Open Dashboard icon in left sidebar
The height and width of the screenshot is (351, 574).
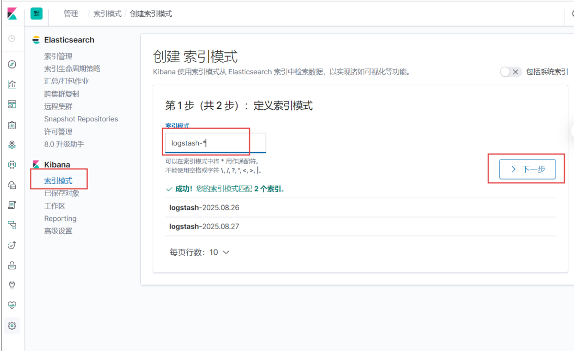click(x=12, y=105)
